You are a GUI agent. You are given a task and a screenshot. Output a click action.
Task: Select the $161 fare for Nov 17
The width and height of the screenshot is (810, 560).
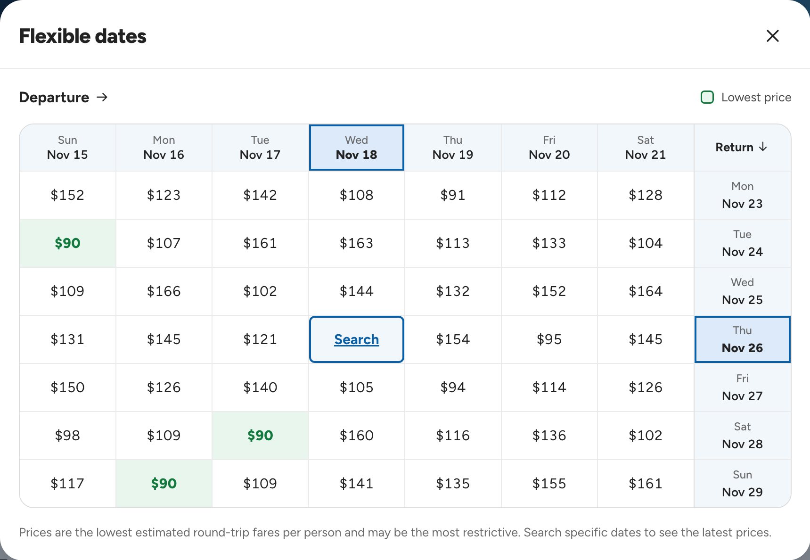260,243
